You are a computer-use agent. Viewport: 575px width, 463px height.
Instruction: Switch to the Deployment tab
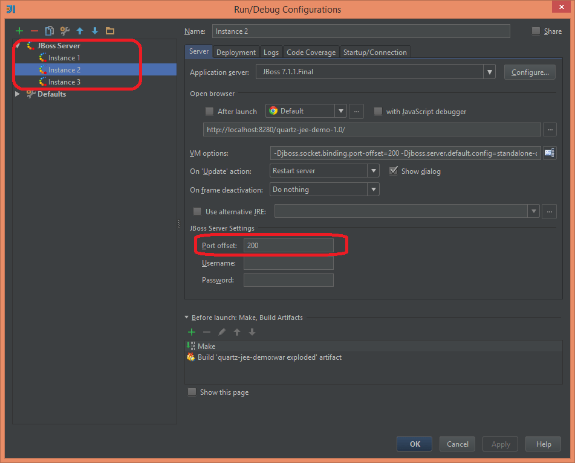coord(236,52)
